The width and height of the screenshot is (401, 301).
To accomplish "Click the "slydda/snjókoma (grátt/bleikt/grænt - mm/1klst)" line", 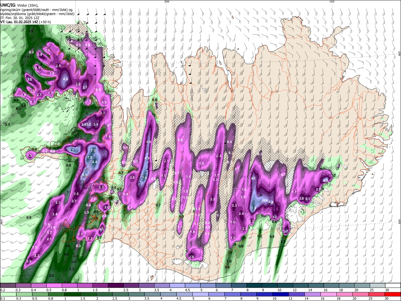I will (37, 14).
